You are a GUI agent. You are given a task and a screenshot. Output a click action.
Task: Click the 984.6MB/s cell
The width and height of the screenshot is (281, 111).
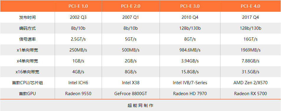click(190, 50)
